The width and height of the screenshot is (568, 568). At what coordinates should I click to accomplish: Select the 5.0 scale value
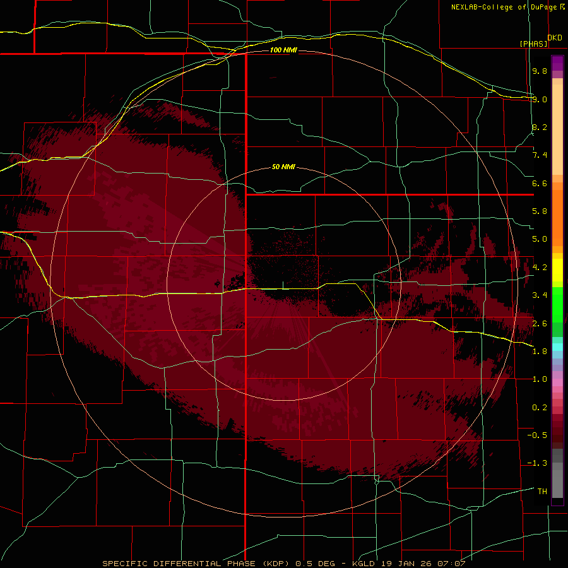pyautogui.click(x=540, y=239)
